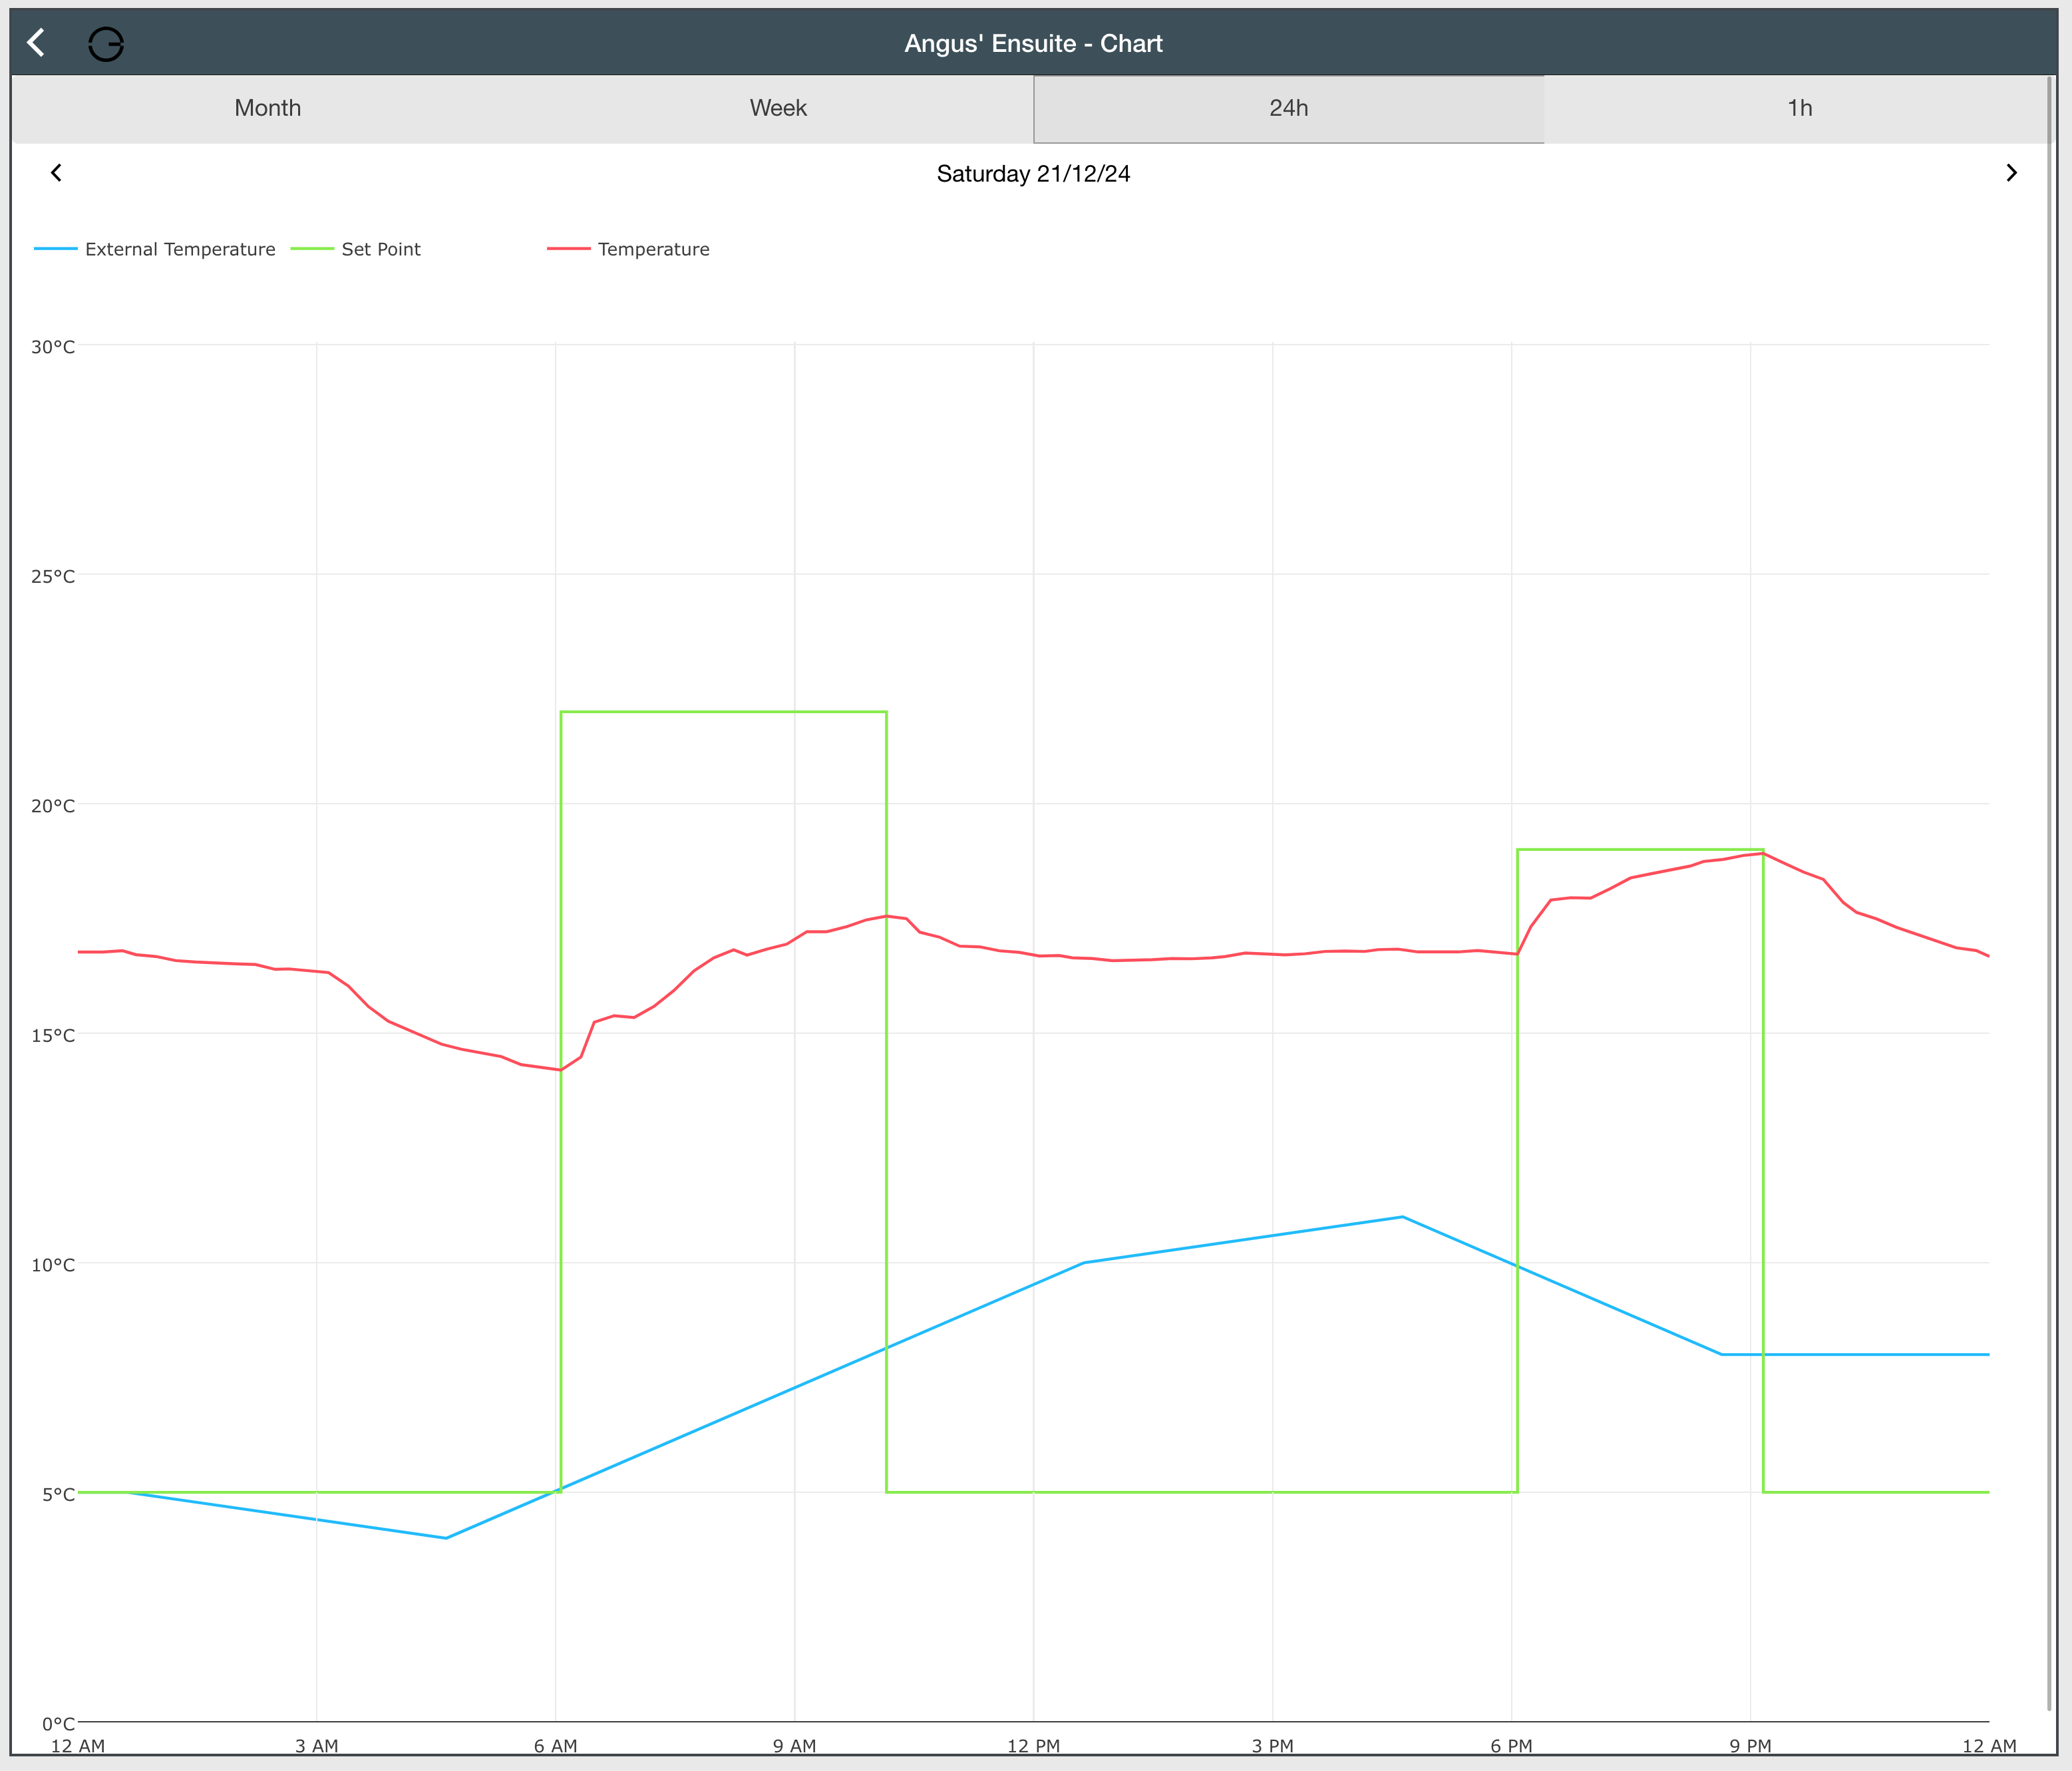This screenshot has width=2072, height=1771.
Task: Toggle Set Point series in legend
Action: tap(381, 249)
